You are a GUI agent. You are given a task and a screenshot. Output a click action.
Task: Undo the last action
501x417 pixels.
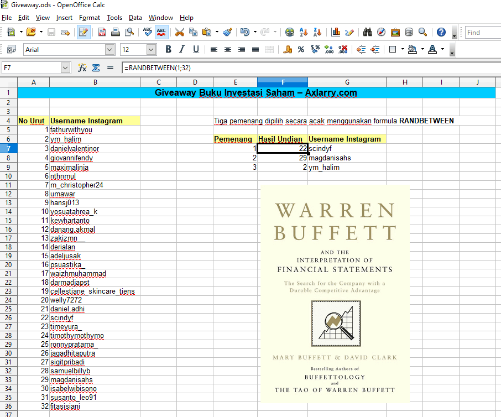(x=245, y=32)
